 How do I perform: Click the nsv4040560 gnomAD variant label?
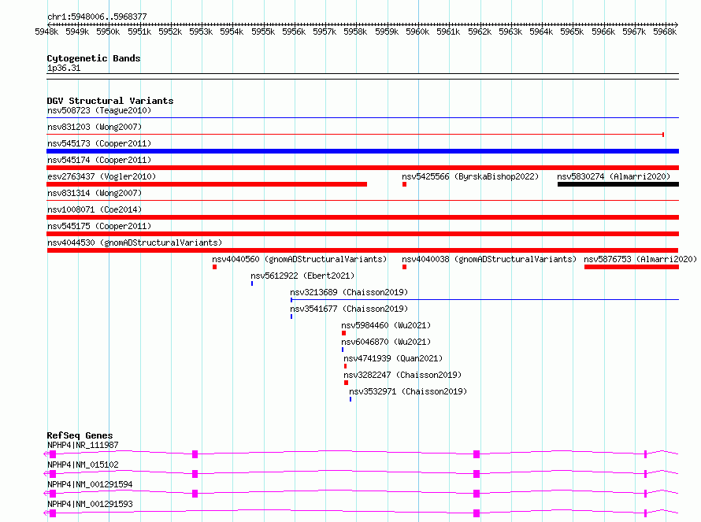pyautogui.click(x=299, y=259)
